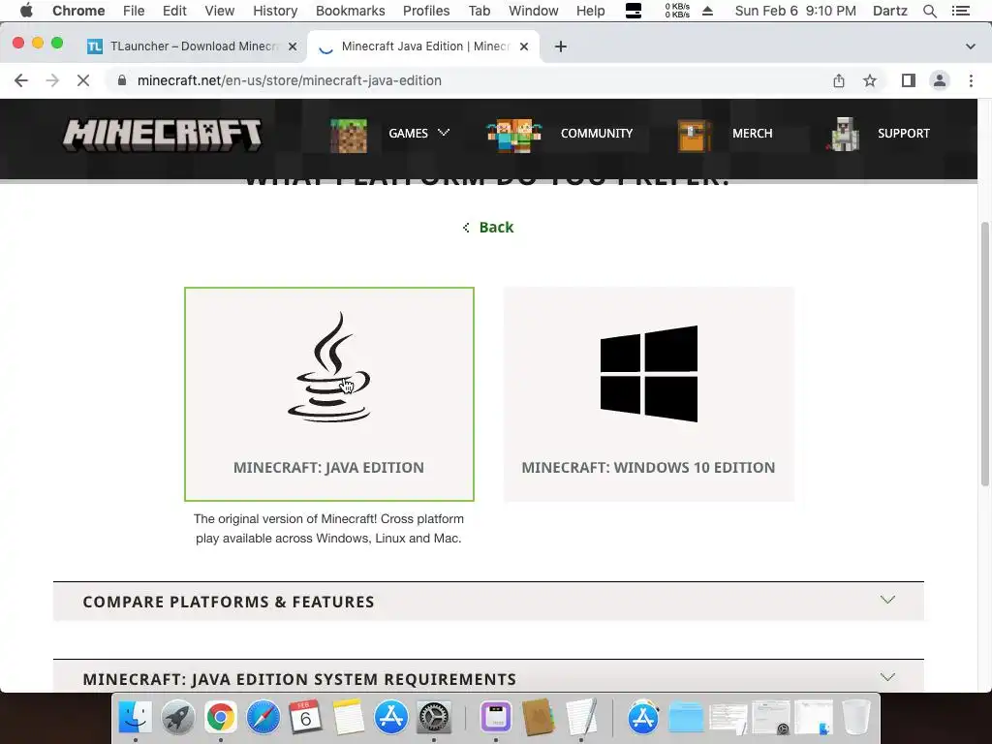992x744 pixels.
Task: Open the Chrome application menu
Action: coord(78,11)
